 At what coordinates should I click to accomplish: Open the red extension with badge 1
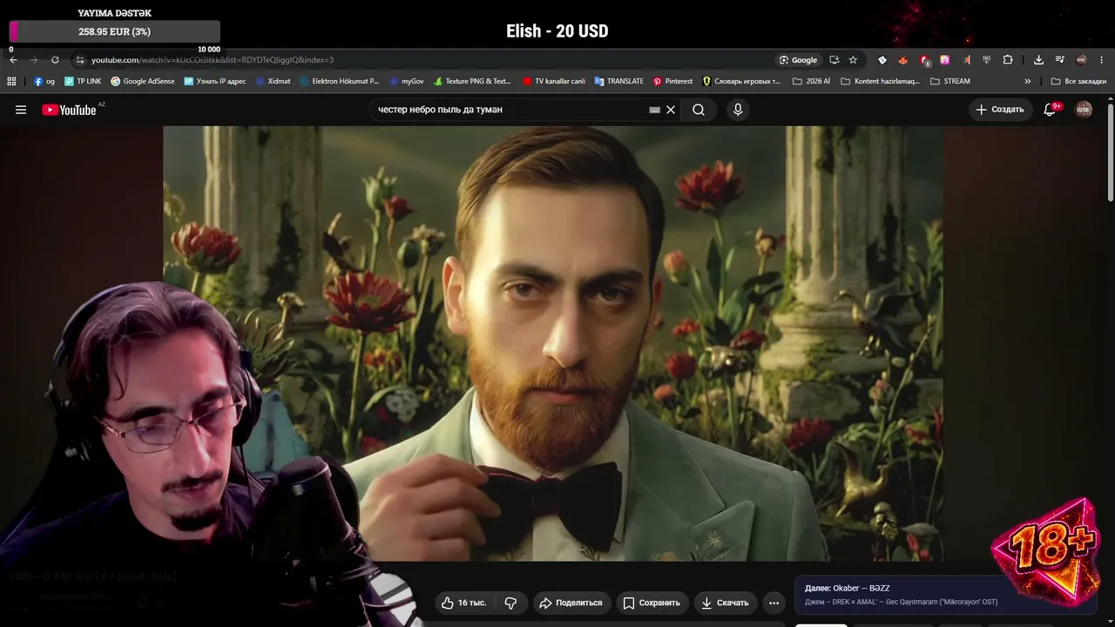click(924, 60)
